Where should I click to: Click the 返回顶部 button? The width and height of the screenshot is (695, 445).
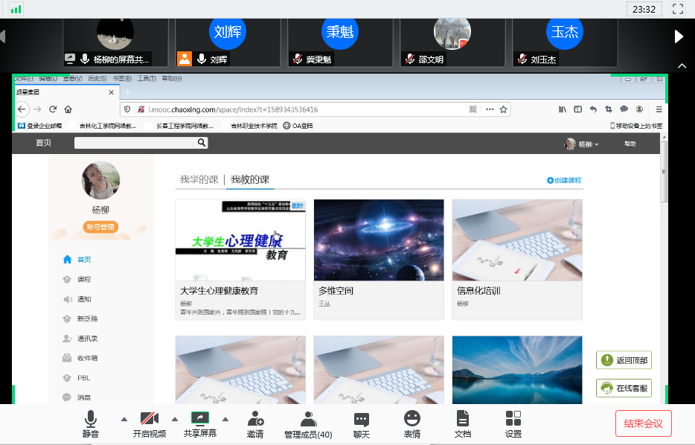(624, 361)
